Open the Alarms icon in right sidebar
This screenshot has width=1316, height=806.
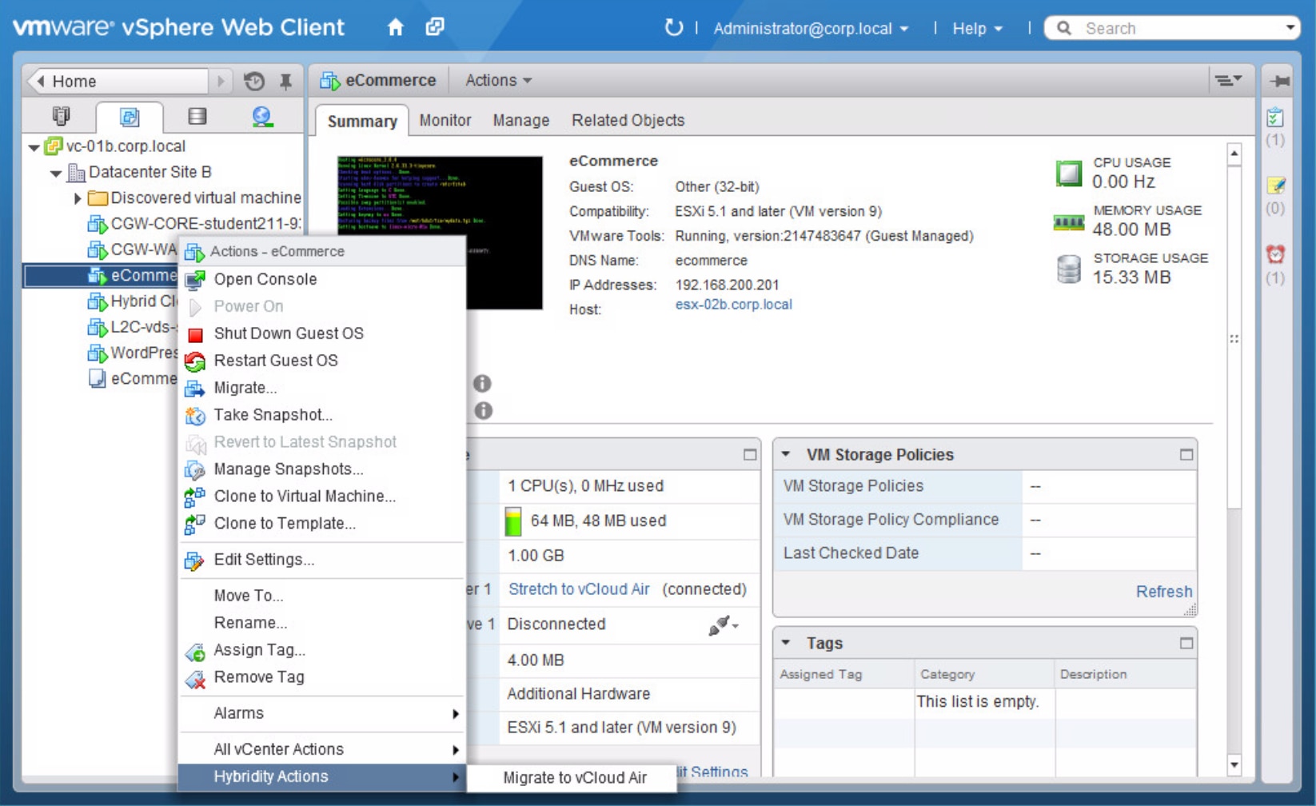[x=1275, y=255]
